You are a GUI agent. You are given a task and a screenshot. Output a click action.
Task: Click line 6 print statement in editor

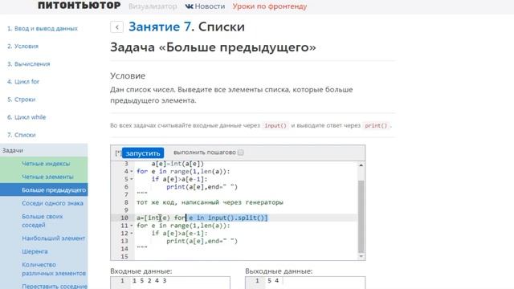202,187
